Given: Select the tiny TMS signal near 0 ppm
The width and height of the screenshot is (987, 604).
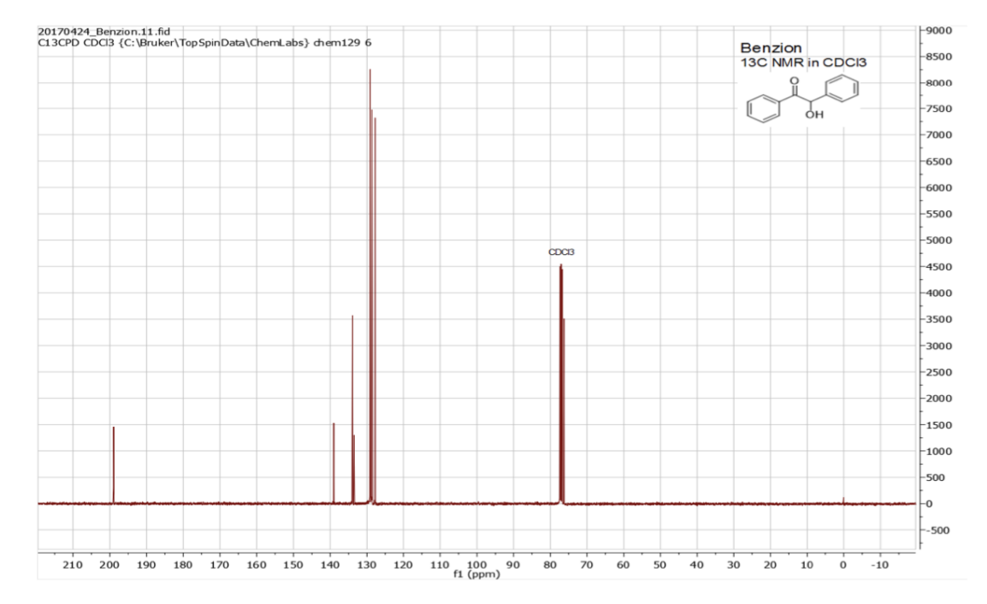Looking at the screenshot, I should coord(842,498).
